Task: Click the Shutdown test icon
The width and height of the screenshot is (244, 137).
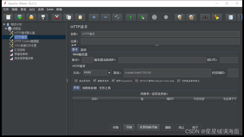Action: [166, 17]
